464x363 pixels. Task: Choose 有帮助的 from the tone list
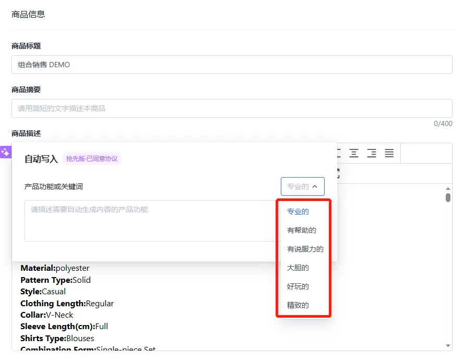point(302,230)
